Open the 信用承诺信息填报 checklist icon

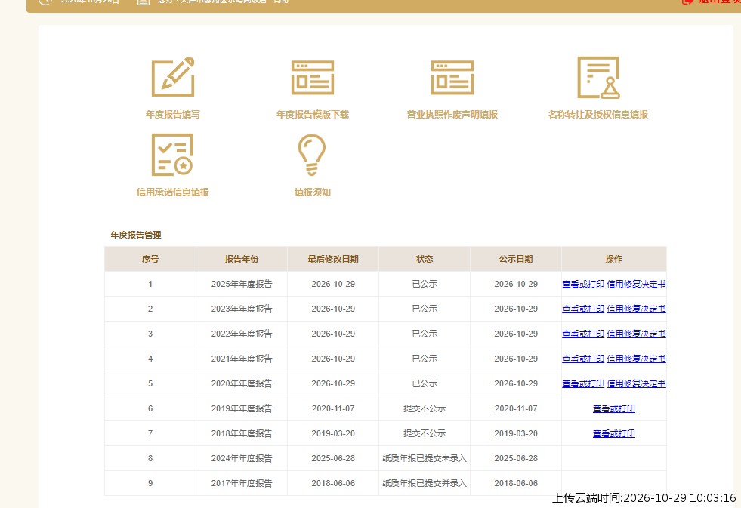(172, 155)
